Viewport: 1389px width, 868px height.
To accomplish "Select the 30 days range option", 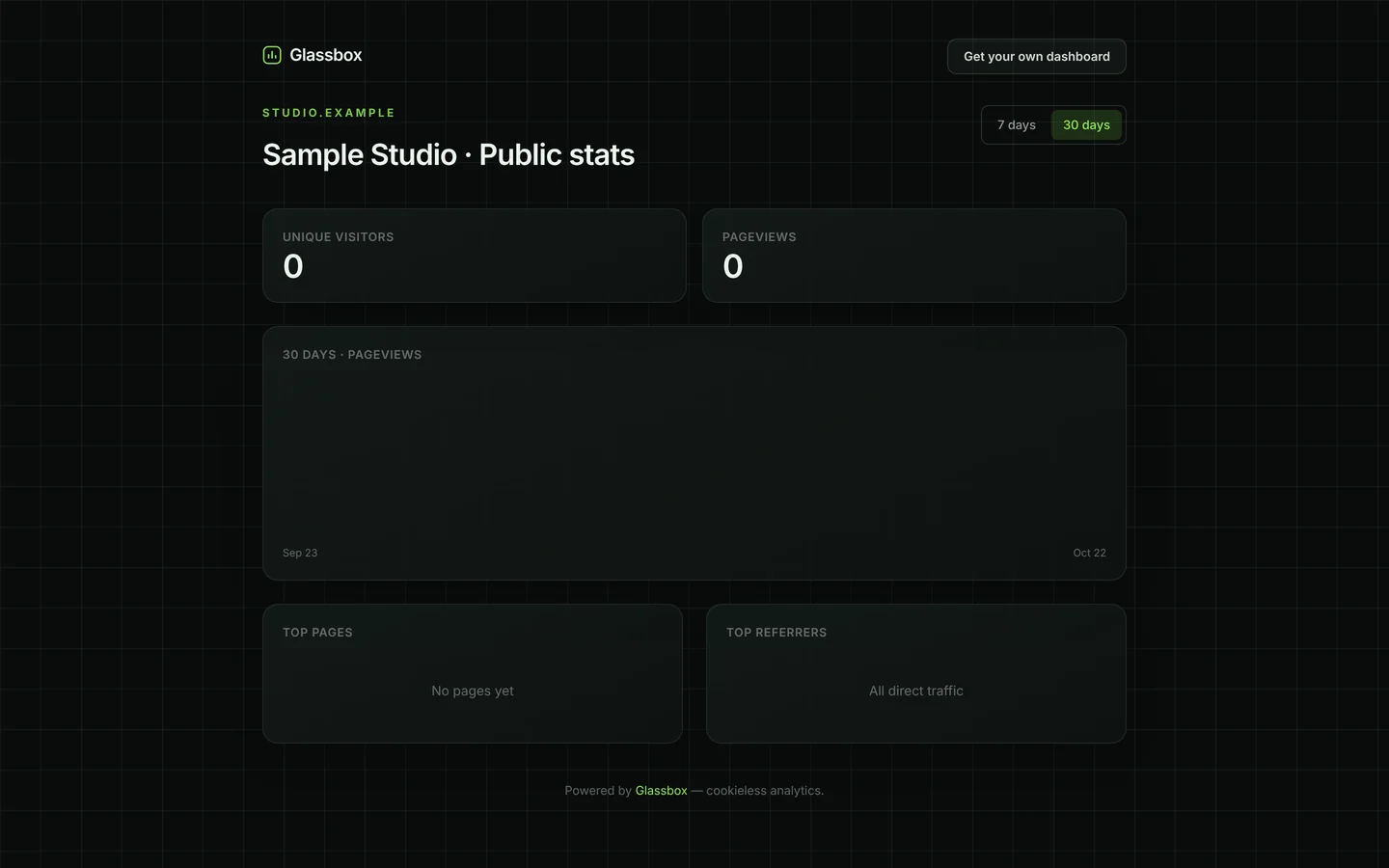I will coord(1086,125).
